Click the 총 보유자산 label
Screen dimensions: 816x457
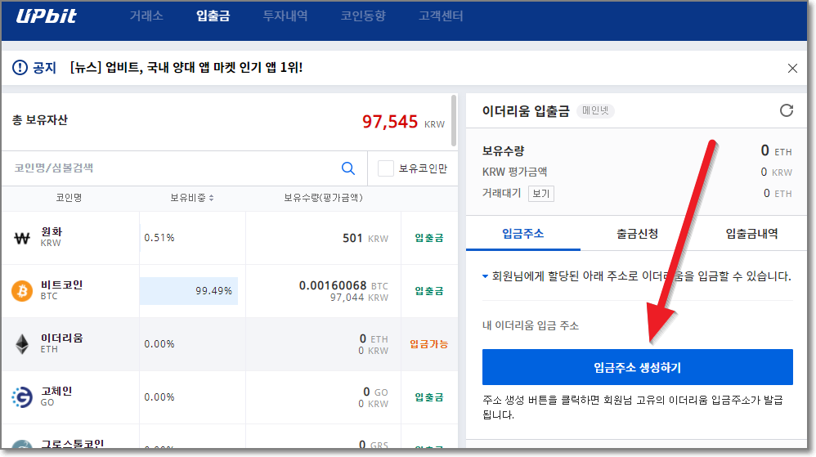coord(40,120)
